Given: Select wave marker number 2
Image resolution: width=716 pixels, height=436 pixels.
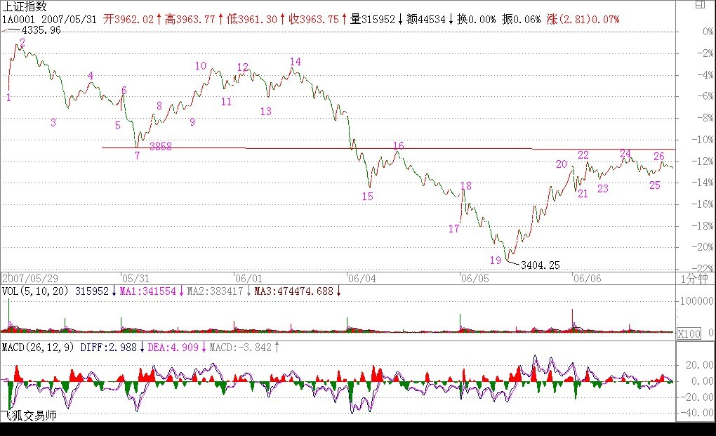Looking at the screenshot, I should click(x=22, y=43).
